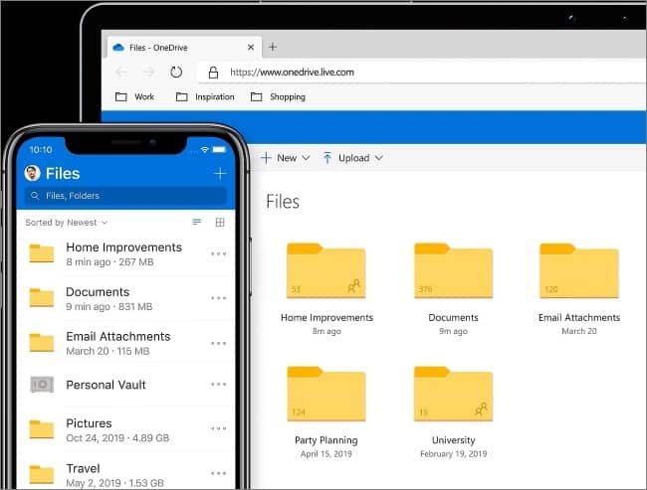This screenshot has width=647, height=490.
Task: Click the onedrive.live.com address field
Action: tap(421, 73)
